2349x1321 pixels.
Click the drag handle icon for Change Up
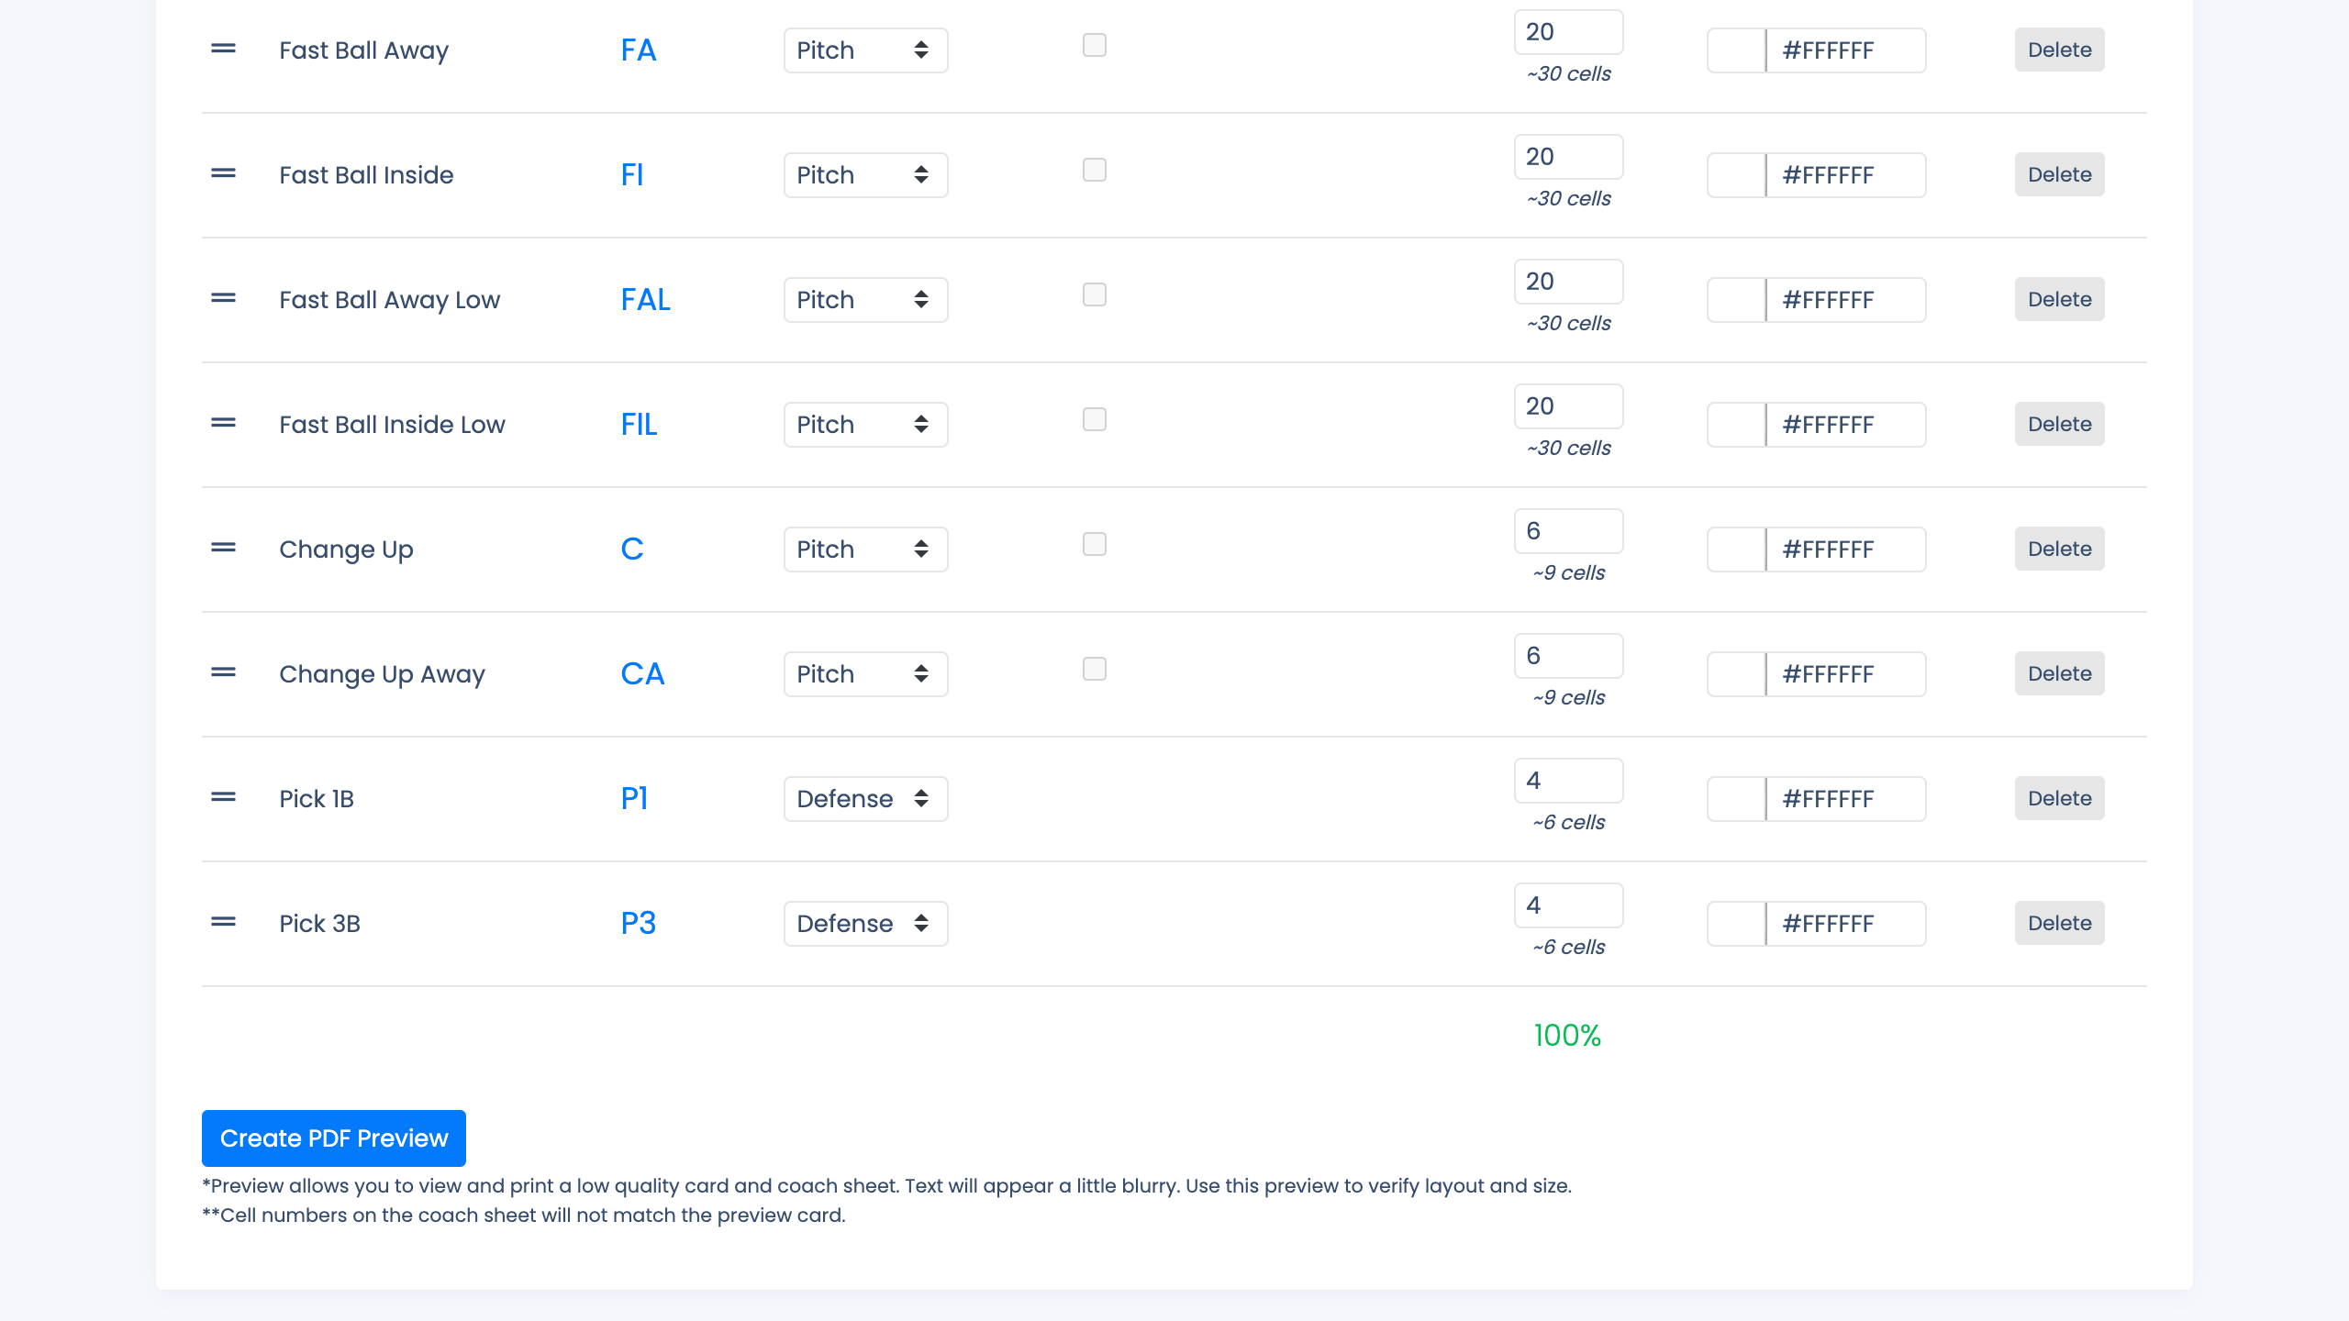pos(221,549)
